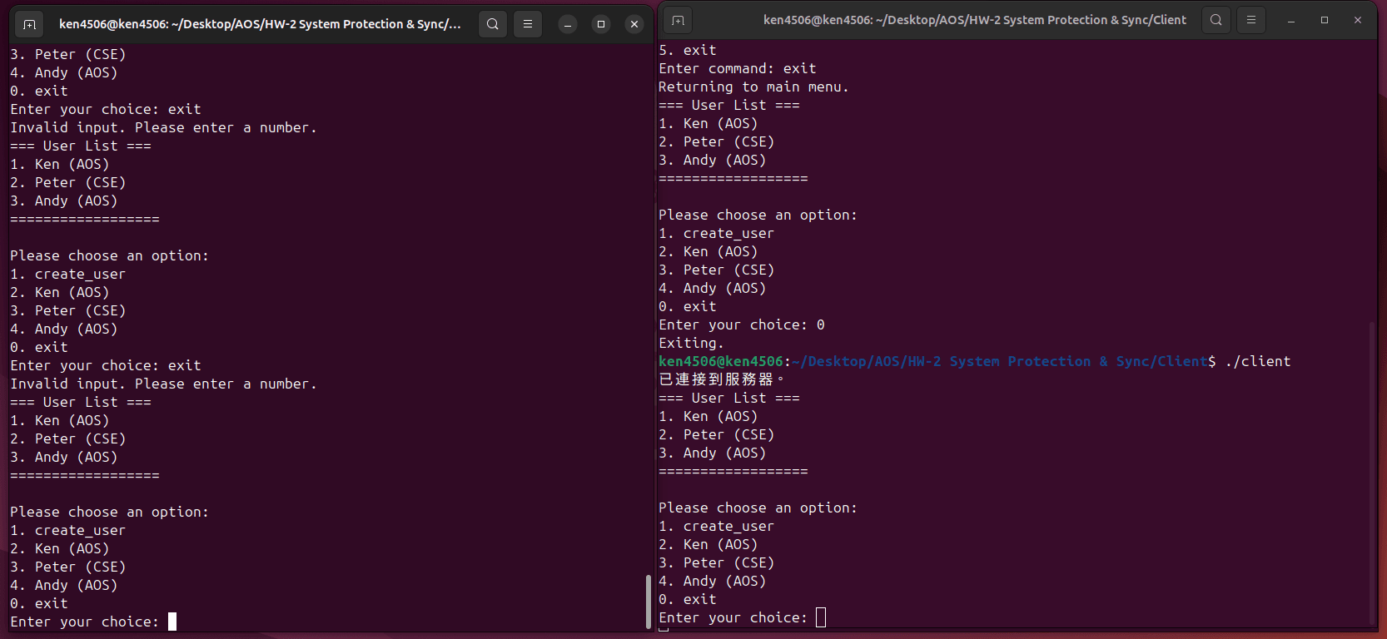The width and height of the screenshot is (1387, 639).
Task: Click the block cursor at the left terminal prompt
Action: 172,622
